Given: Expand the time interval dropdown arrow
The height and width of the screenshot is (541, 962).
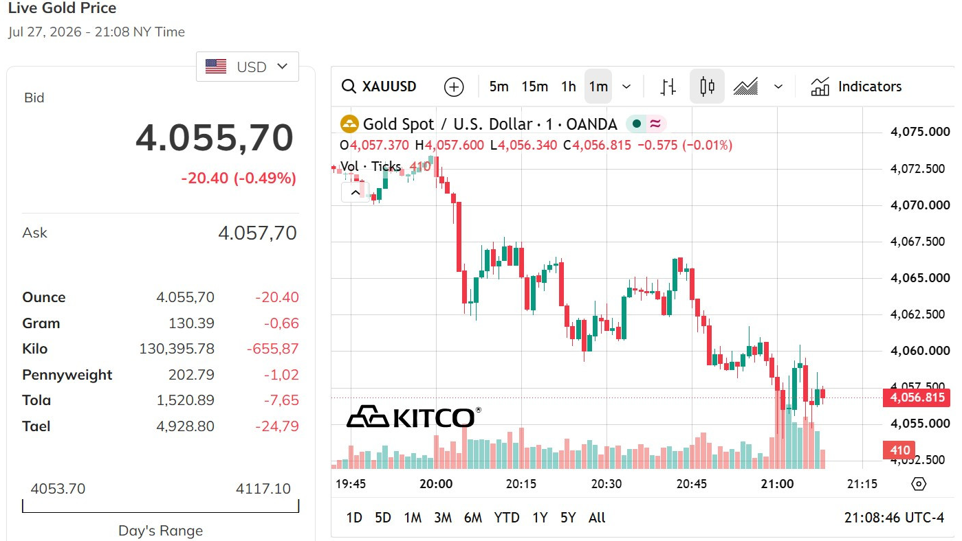Looking at the screenshot, I should tap(626, 87).
